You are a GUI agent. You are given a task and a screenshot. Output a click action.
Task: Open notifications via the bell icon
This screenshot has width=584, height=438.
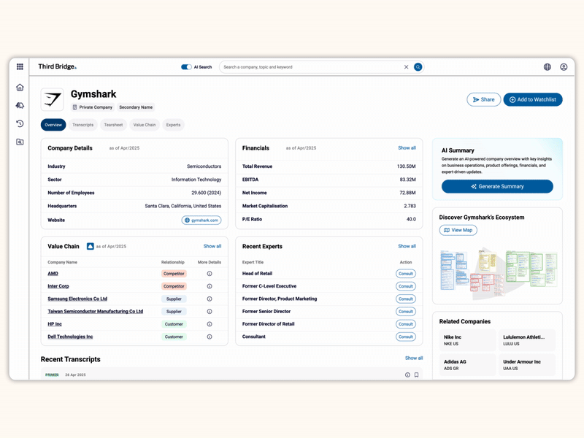[20, 105]
